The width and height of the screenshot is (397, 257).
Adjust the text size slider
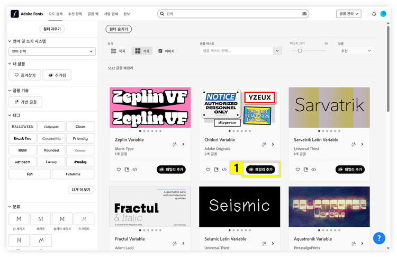pyautogui.click(x=300, y=51)
